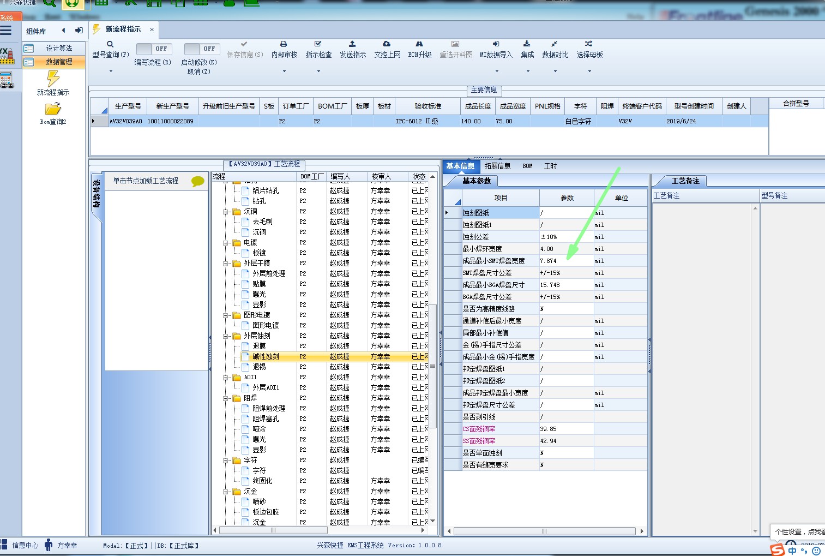Viewport: 825px width, 556px height.
Task: Click process tree horizontal scrollbar
Action: [274, 530]
